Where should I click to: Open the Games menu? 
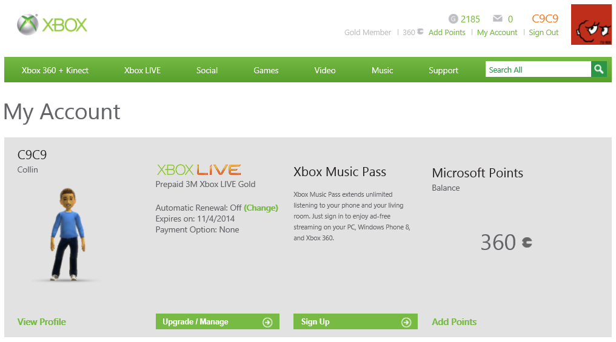[266, 70]
